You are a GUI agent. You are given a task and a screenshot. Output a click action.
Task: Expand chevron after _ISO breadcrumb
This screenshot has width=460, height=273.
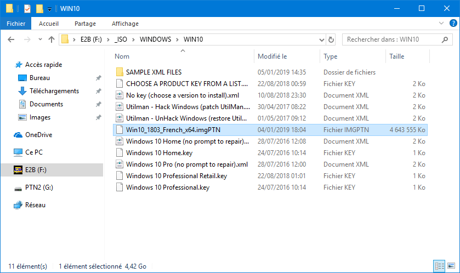click(133, 39)
